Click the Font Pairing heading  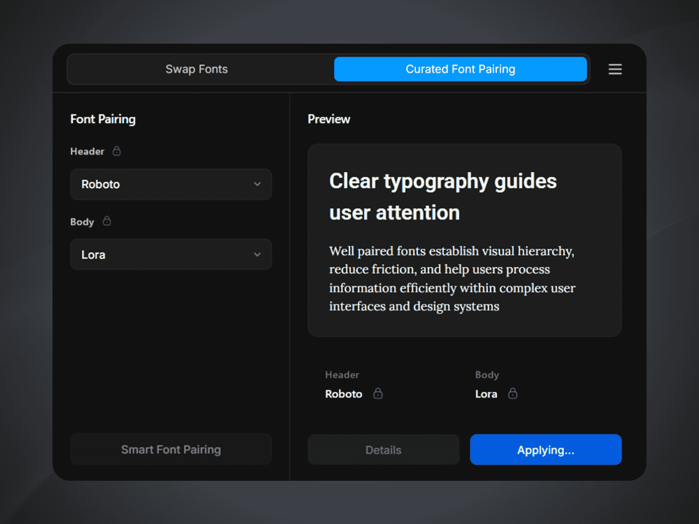pyautogui.click(x=103, y=119)
